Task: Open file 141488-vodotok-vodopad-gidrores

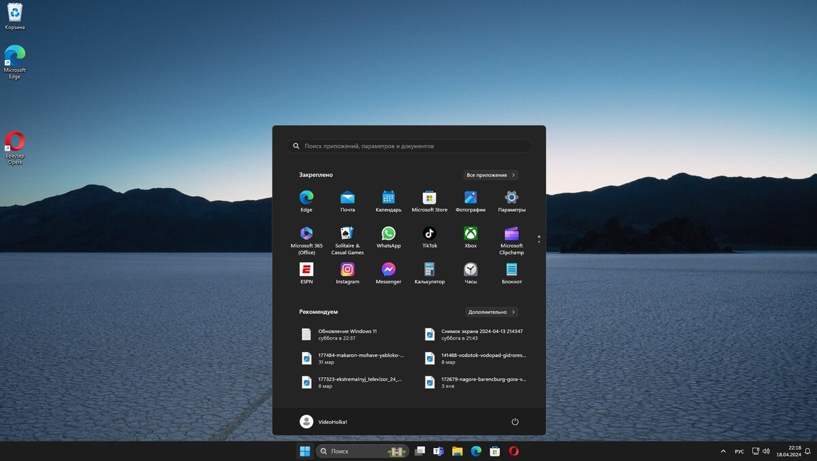Action: [x=476, y=358]
